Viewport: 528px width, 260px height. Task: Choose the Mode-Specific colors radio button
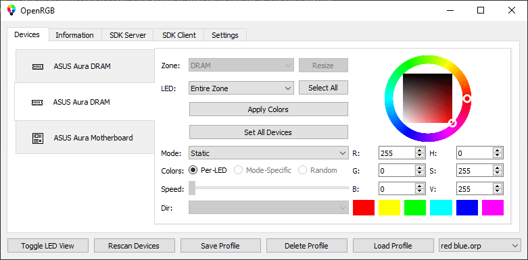pos(263,170)
